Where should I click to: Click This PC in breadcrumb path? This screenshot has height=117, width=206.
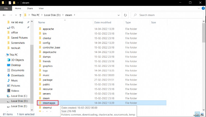[x=36, y=15]
